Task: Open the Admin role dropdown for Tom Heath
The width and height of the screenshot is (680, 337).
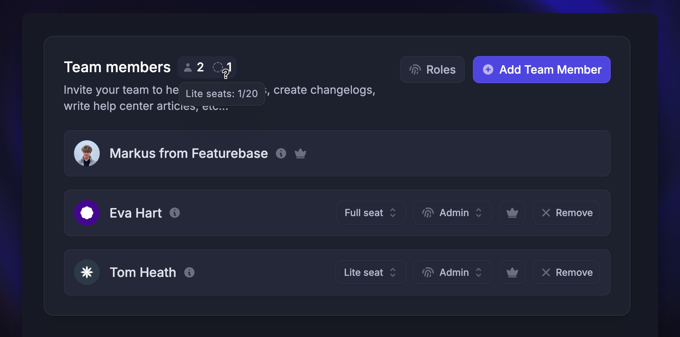Action: 452,272
